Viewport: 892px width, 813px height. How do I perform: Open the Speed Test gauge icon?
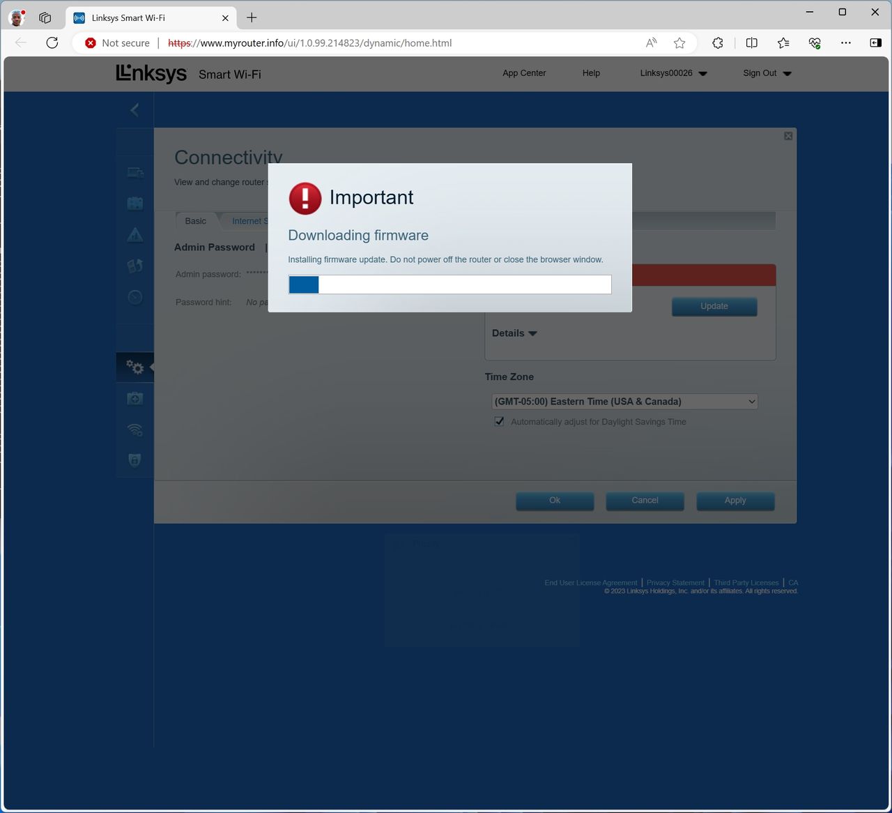(135, 297)
